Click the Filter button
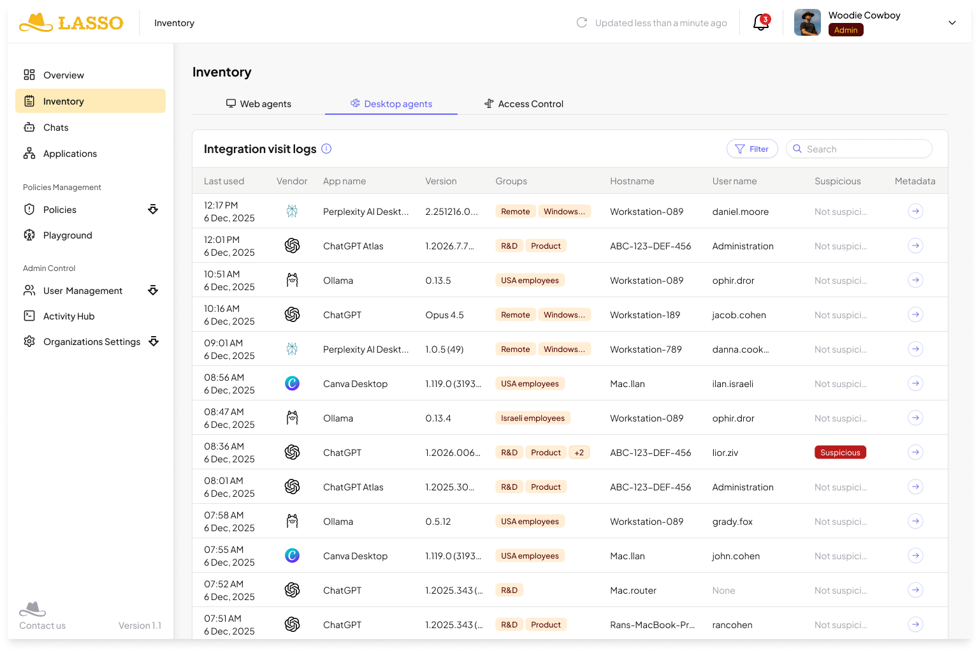 752,149
